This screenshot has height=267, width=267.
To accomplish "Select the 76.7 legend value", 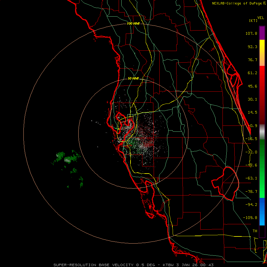I will tap(252, 60).
